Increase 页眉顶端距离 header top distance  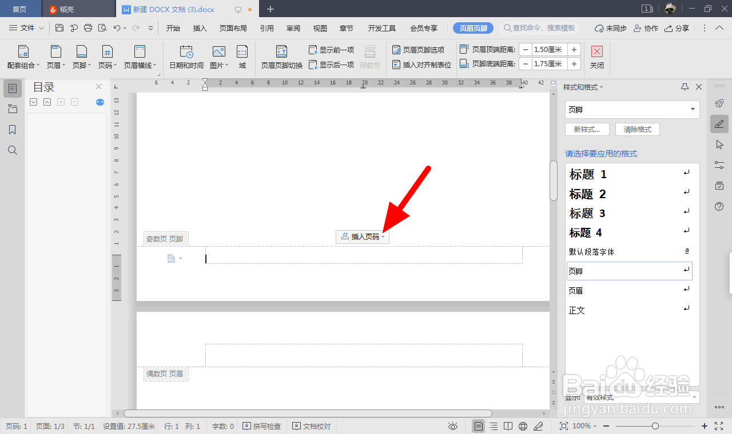tap(574, 50)
